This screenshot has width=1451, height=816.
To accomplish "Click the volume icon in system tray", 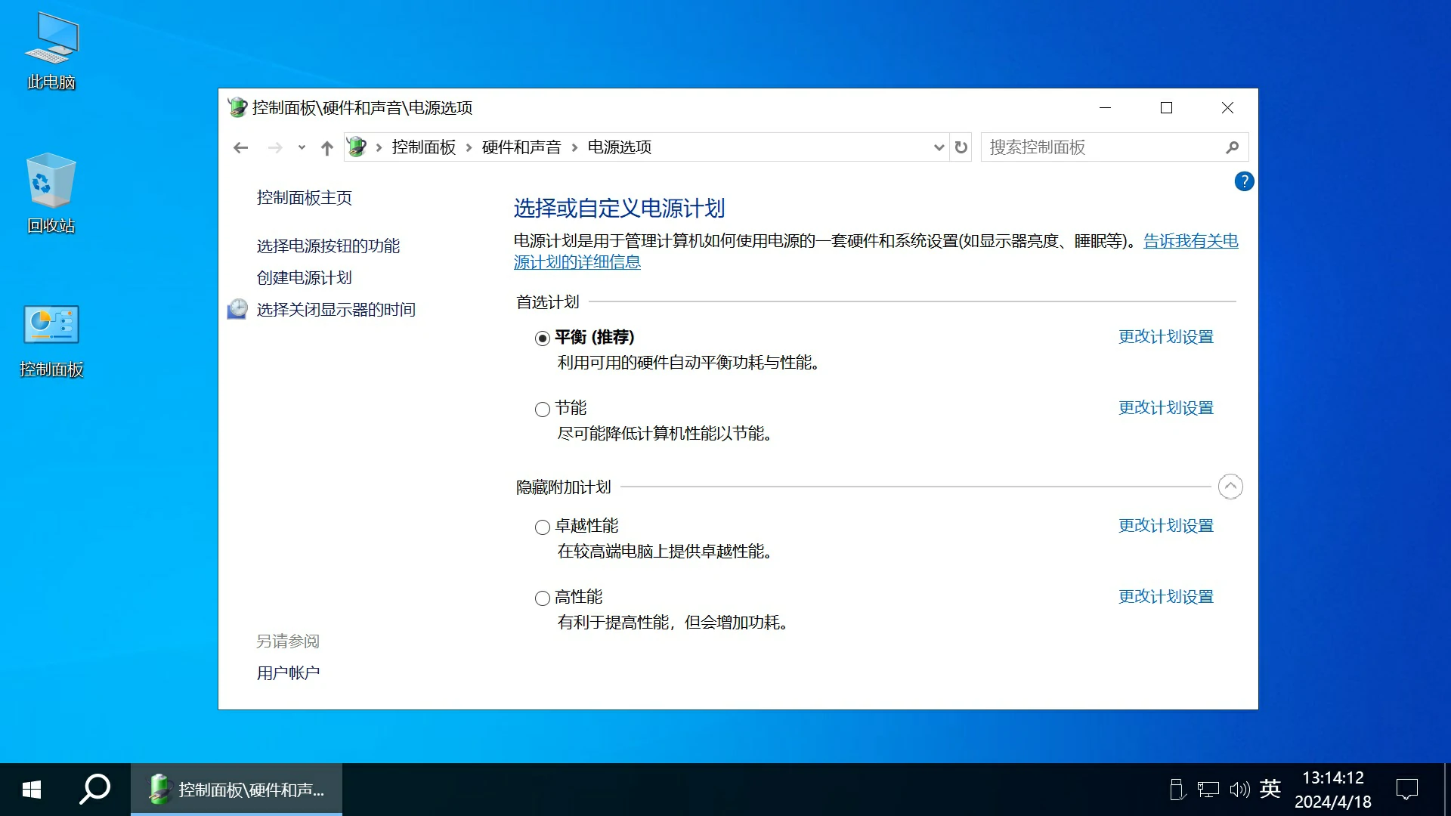I will pos(1239,790).
